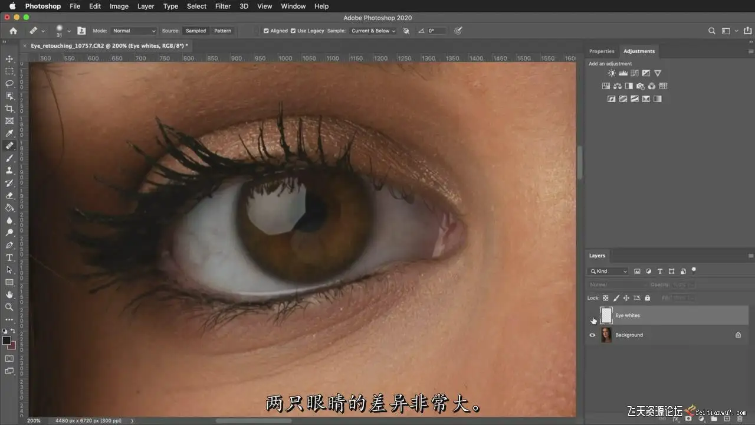Open the Clone Source panel toggle

click(x=81, y=31)
